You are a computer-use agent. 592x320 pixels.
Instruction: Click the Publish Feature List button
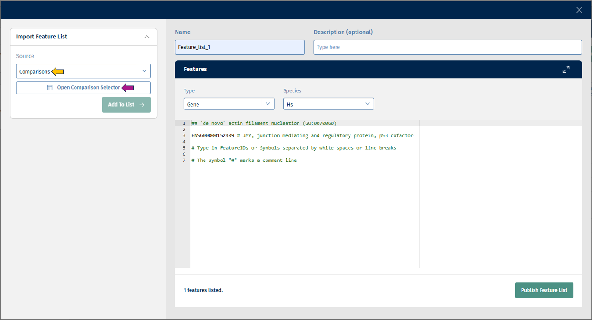tap(544, 290)
